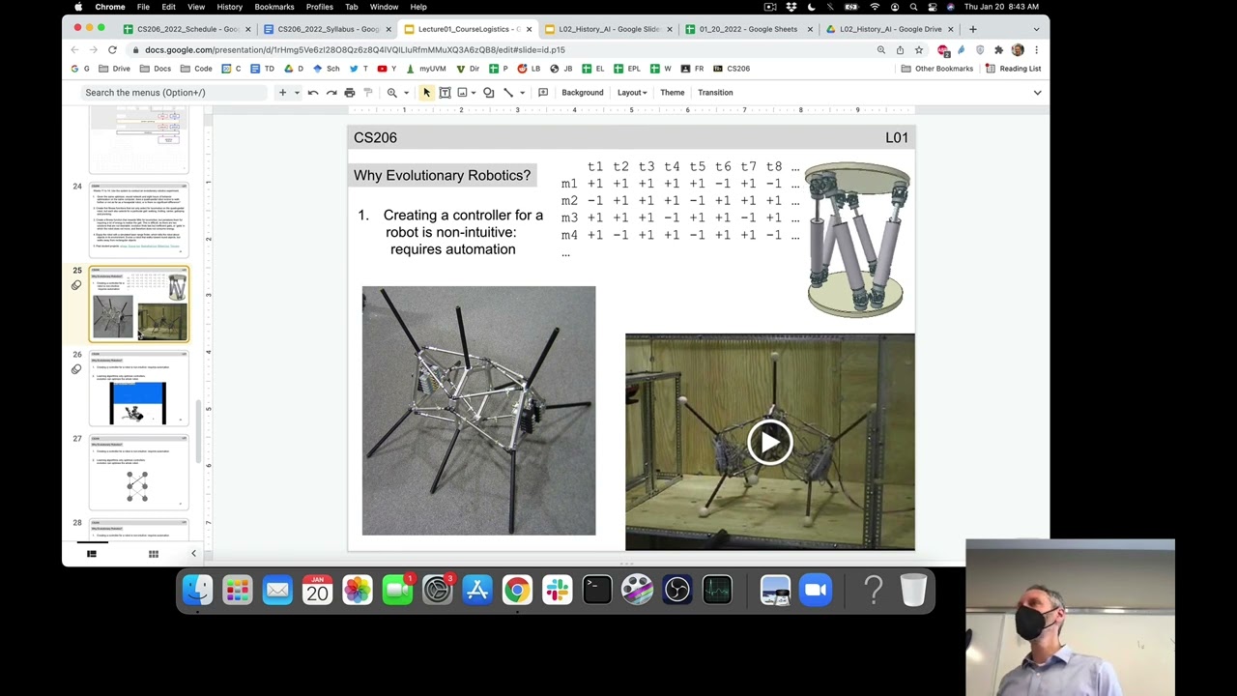Select the Line tool
This screenshot has height=696, width=1237.
coord(508,93)
